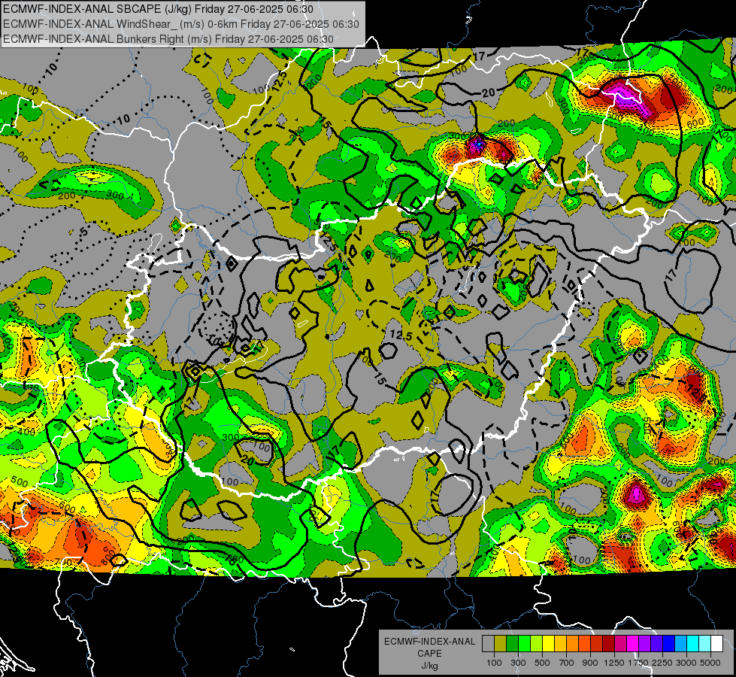Click the pure yellow legend swatch
This screenshot has height=677, width=736.
[x=548, y=644]
